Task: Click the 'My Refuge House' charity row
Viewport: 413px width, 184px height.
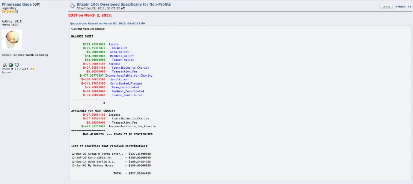Action: [x=111, y=166]
